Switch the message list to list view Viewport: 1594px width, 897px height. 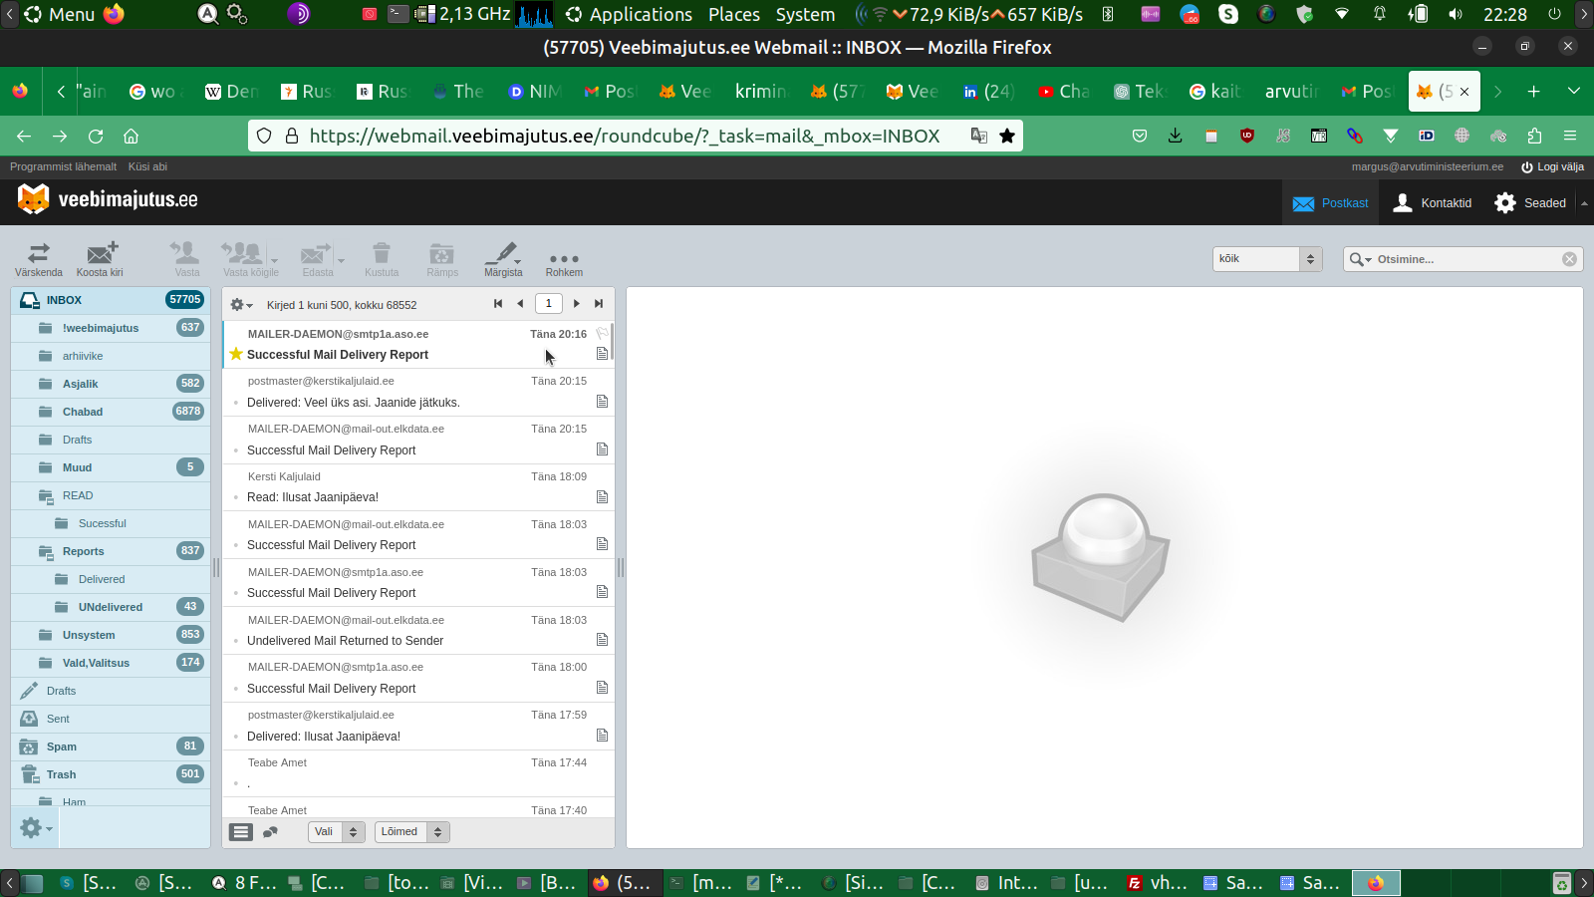241,832
